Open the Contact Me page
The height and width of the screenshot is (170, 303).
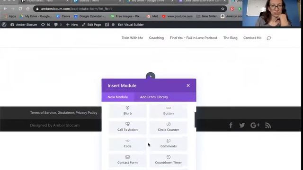coord(252,38)
